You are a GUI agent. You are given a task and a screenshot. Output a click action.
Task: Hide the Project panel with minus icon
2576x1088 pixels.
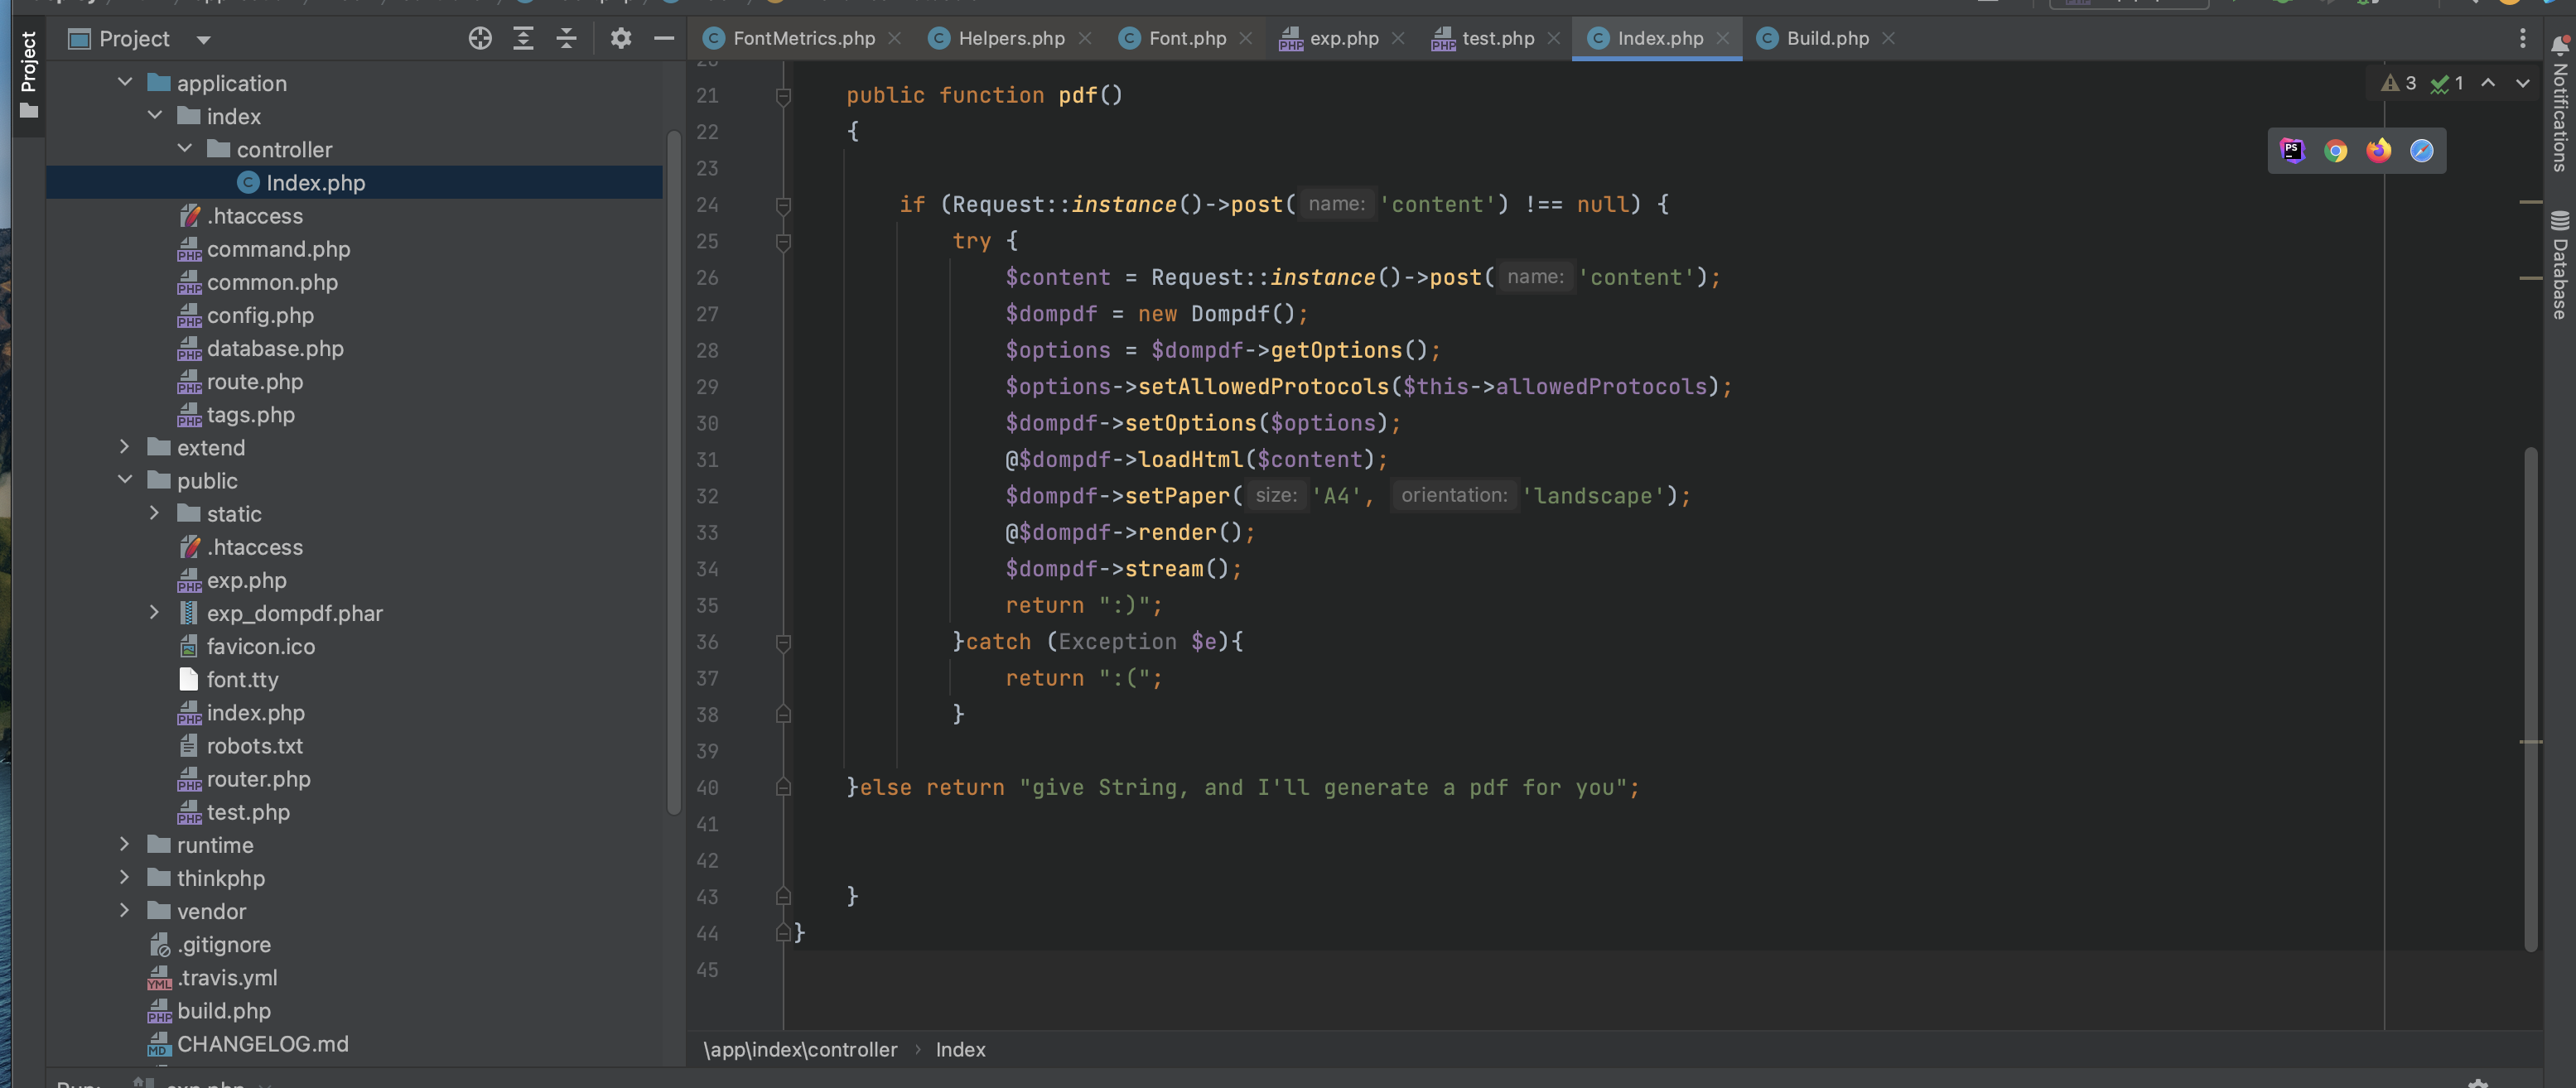pos(664,38)
